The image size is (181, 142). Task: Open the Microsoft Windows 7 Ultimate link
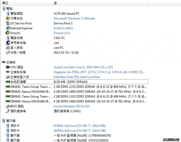click(x=74, y=18)
